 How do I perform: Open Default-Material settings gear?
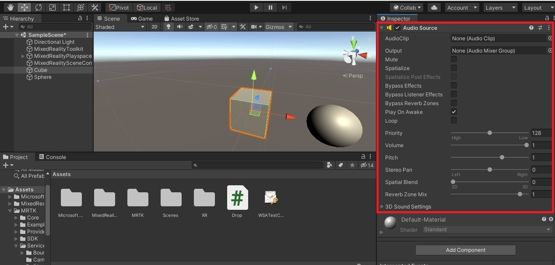[550, 219]
